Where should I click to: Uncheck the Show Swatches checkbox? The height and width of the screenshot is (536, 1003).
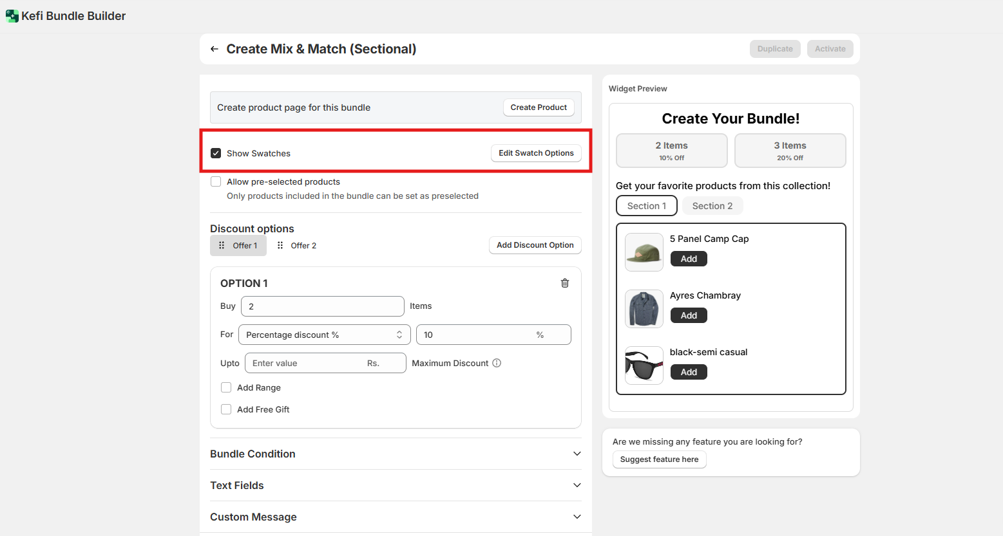[216, 153]
